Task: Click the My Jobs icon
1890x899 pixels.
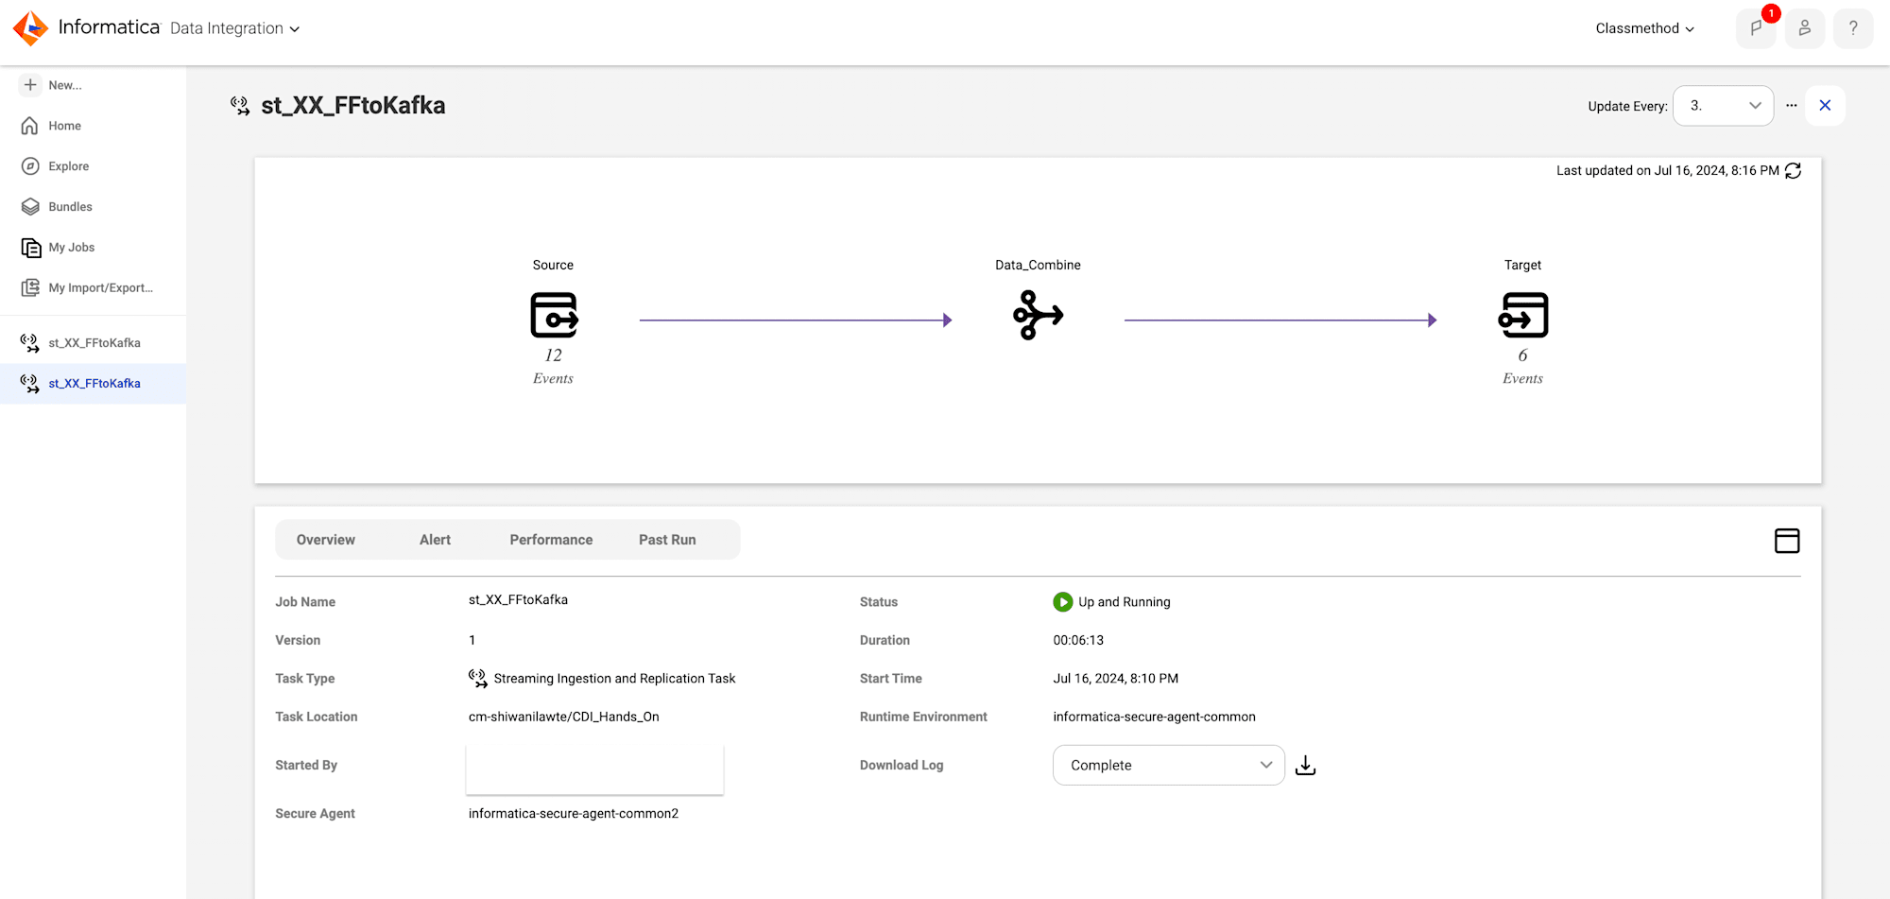Action: coord(31,248)
